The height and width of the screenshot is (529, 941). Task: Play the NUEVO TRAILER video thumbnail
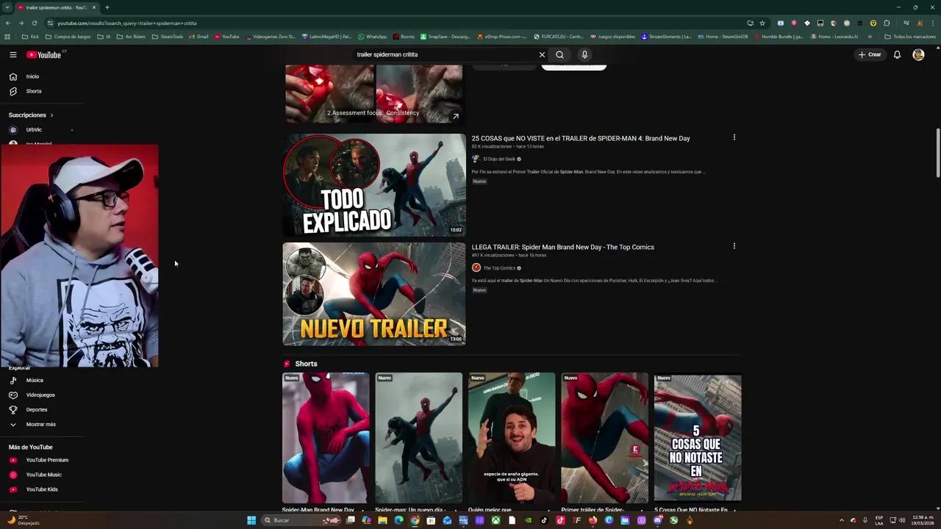(x=373, y=294)
